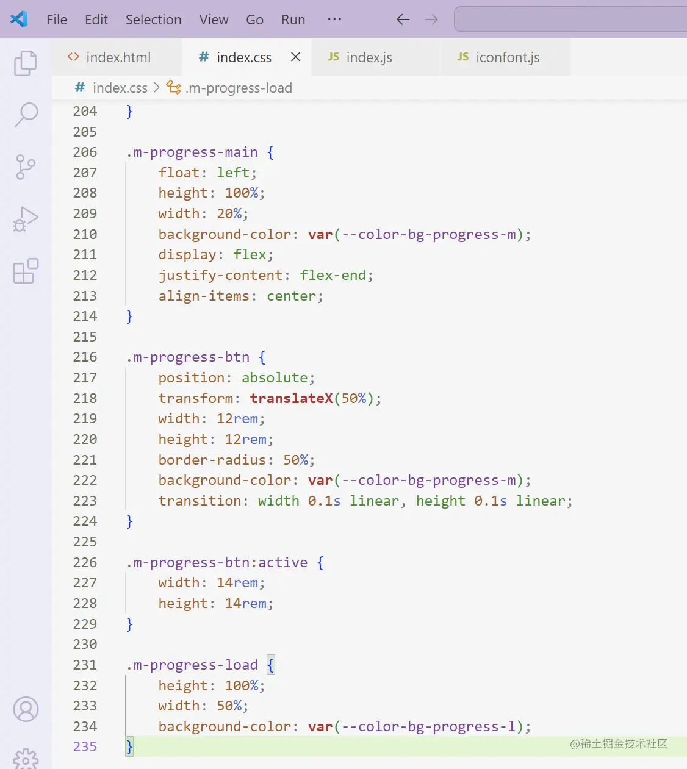Click line number 216 in gutter
Image resolution: width=687 pixels, height=769 pixels.
click(x=85, y=357)
